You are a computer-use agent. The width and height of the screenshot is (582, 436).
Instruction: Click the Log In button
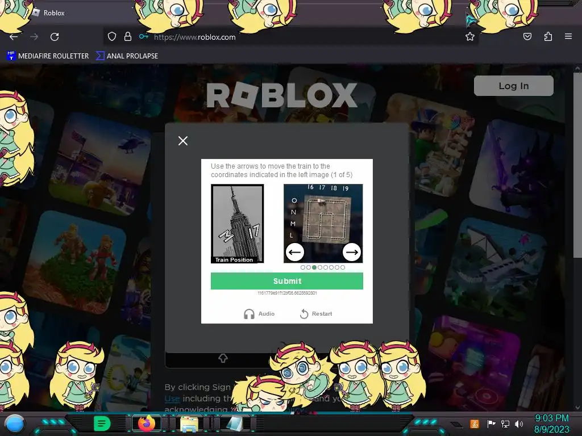pos(514,86)
